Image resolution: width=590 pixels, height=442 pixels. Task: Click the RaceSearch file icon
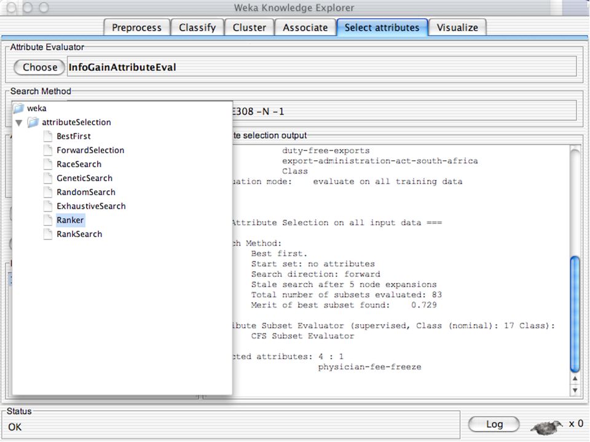[x=48, y=164]
